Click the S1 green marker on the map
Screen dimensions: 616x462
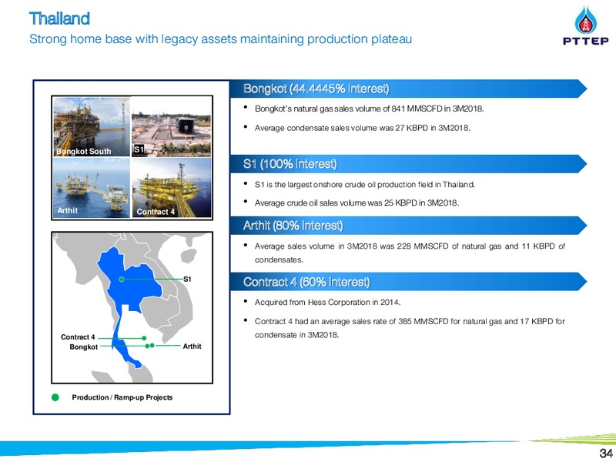tap(122, 280)
